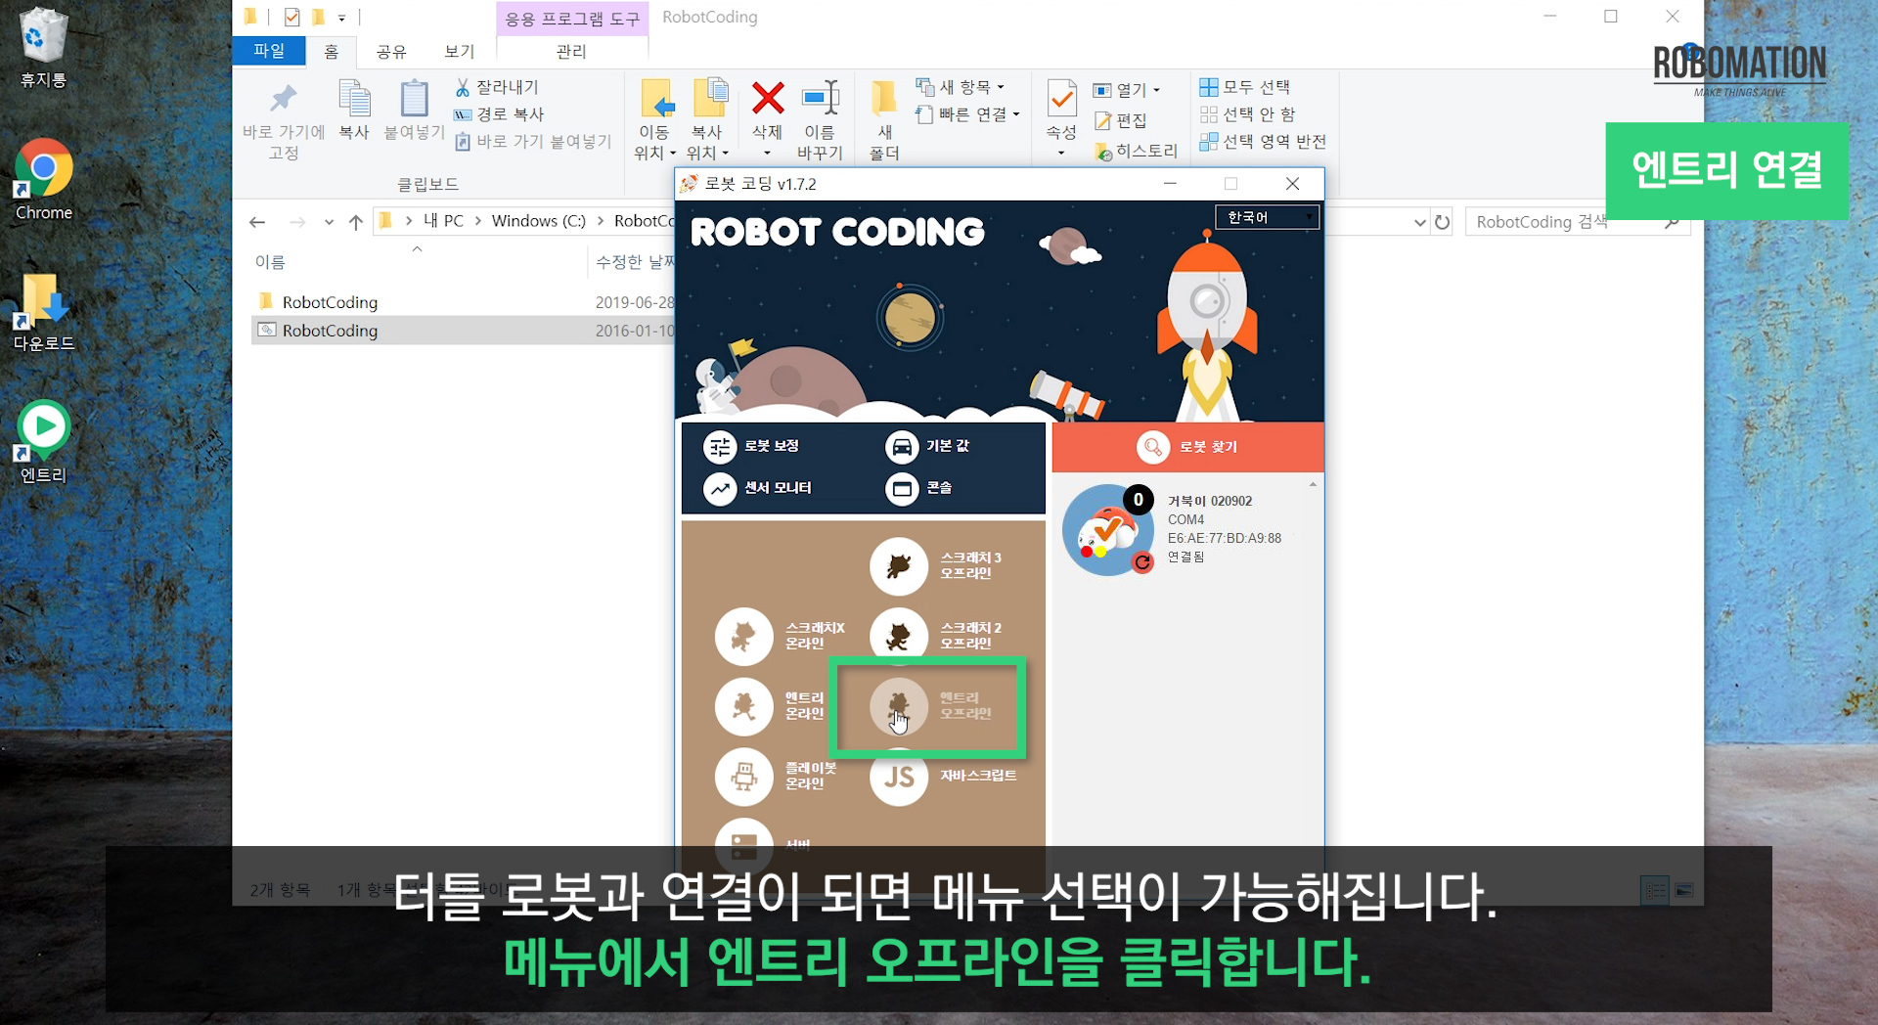Select the Application Tools (응용 프로그램 도구) tab

(x=572, y=18)
